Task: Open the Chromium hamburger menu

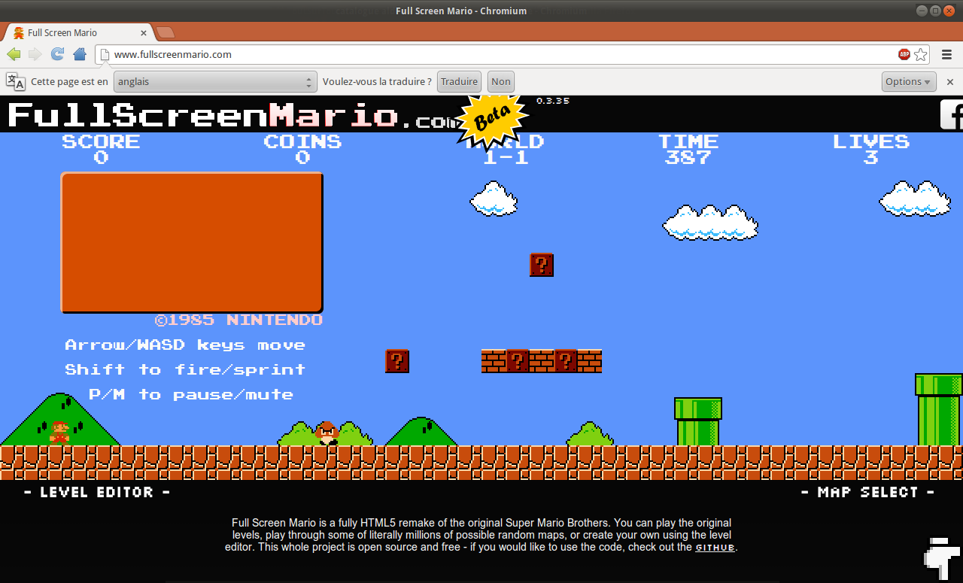Action: coord(946,54)
